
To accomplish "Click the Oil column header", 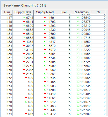I will [x=99, y=12].
